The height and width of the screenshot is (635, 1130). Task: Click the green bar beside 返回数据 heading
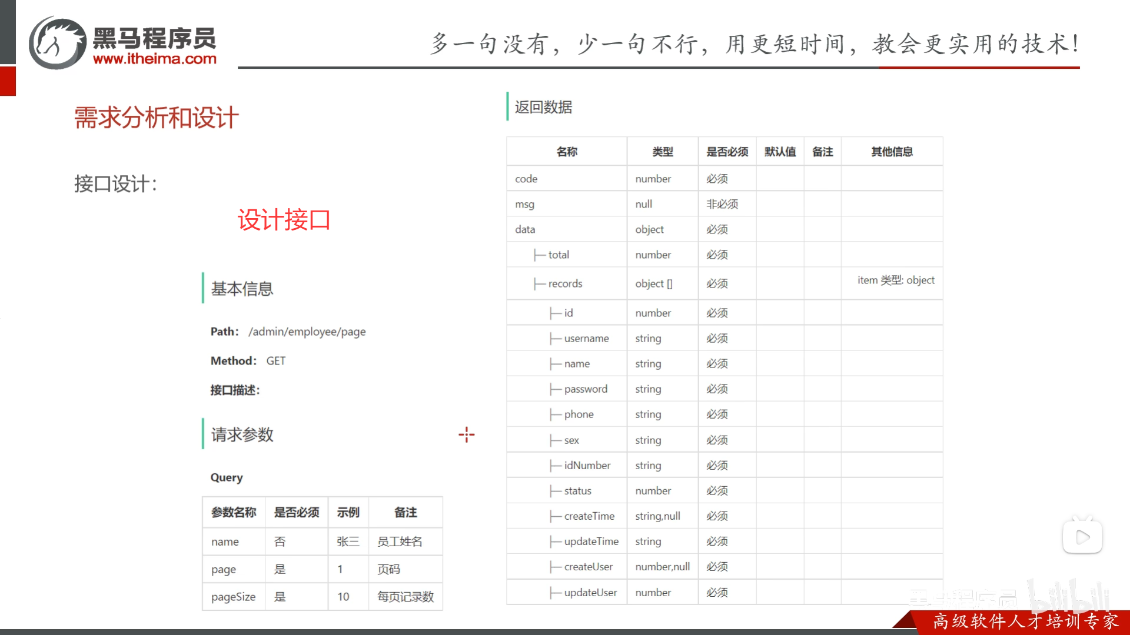(x=507, y=107)
